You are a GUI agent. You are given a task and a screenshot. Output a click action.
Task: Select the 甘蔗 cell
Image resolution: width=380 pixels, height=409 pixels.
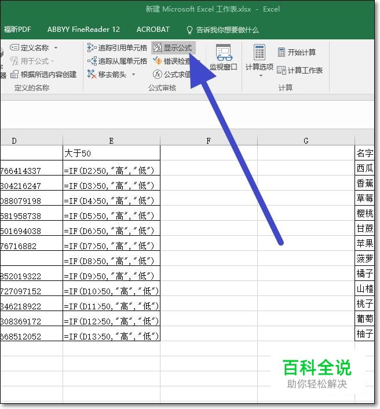tap(364, 228)
